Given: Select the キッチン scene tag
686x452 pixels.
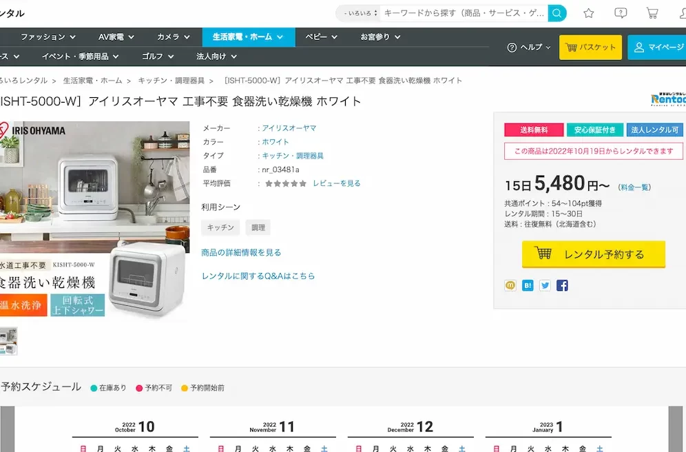Looking at the screenshot, I should 220,227.
